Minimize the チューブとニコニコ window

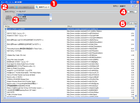click(x=132, y=2)
